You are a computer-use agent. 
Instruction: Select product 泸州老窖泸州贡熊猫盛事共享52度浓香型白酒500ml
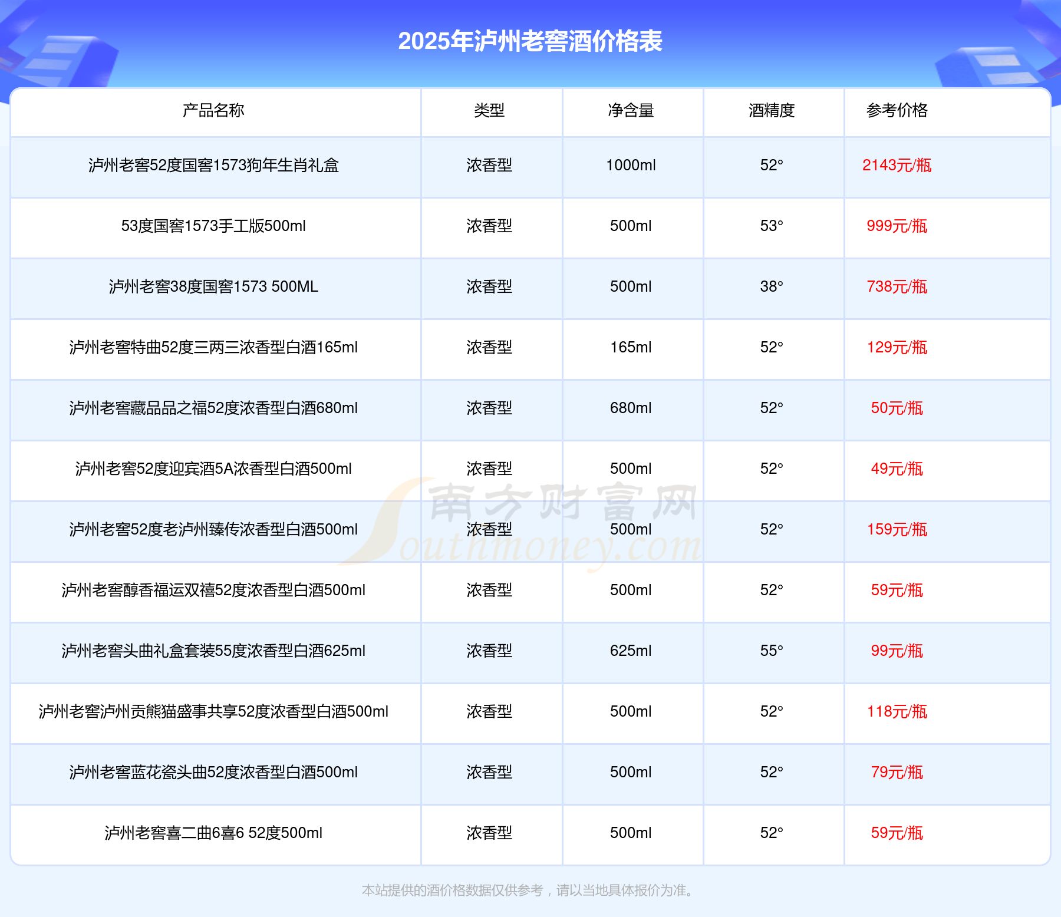tap(213, 711)
